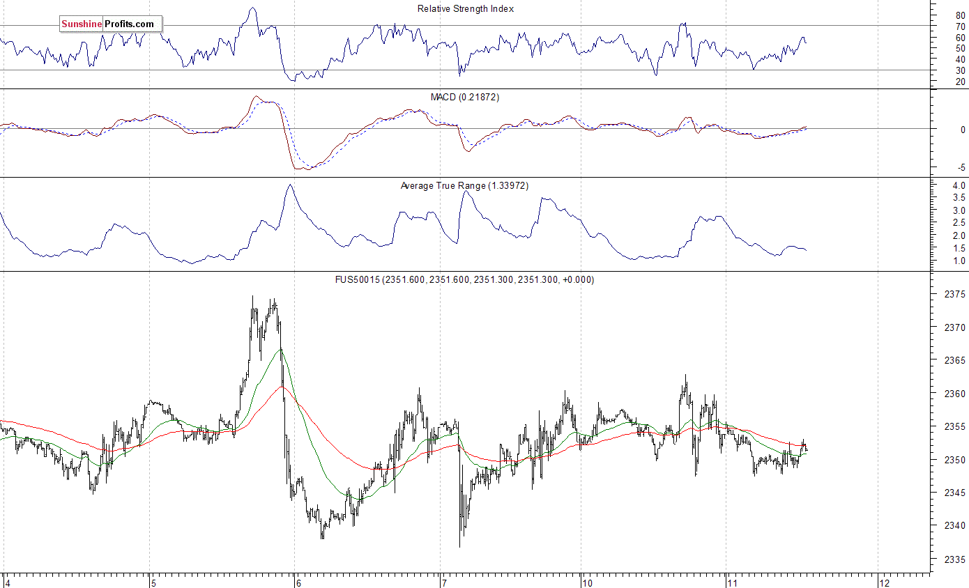Click the MACD axis value -5
Image resolution: width=969 pixels, height=588 pixels.
coord(961,167)
